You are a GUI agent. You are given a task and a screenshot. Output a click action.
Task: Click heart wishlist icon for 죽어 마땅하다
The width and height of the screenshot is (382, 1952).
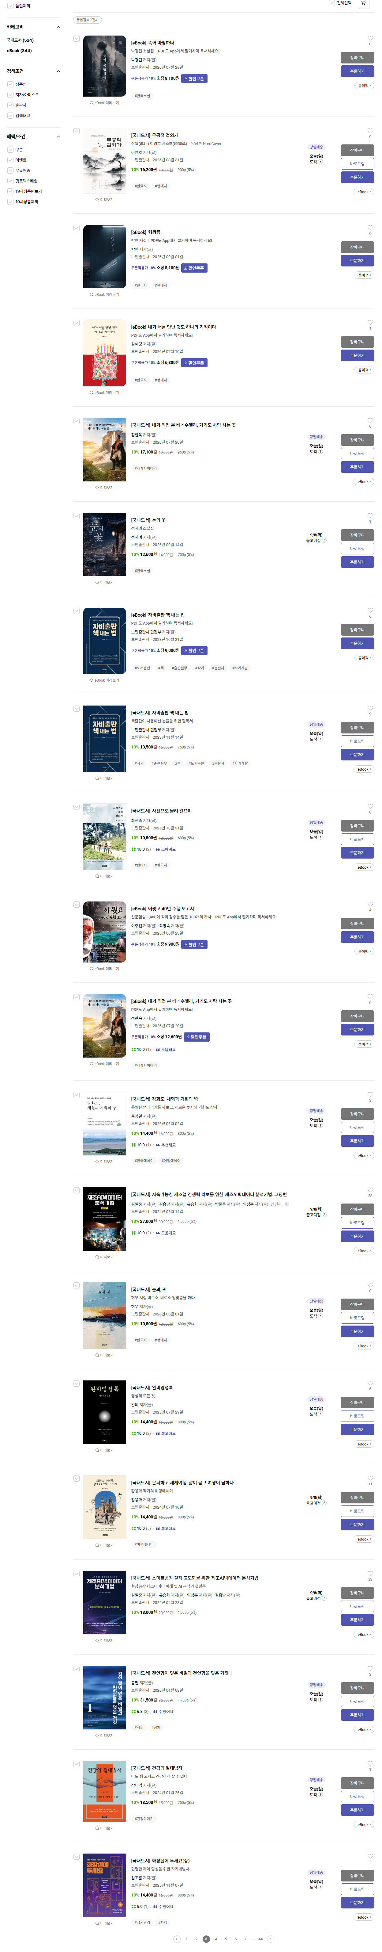point(370,38)
